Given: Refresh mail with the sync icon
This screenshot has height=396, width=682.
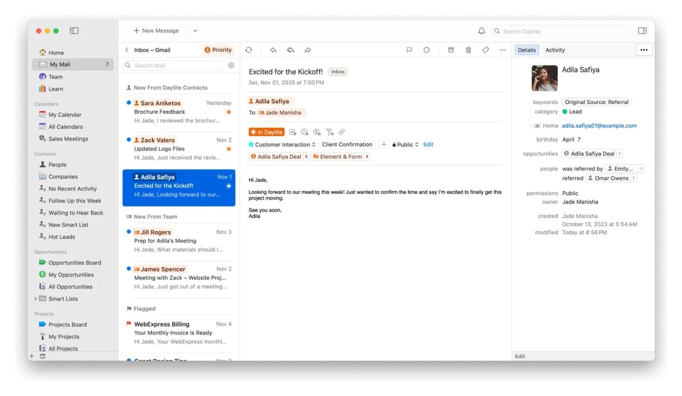Looking at the screenshot, I should point(248,50).
